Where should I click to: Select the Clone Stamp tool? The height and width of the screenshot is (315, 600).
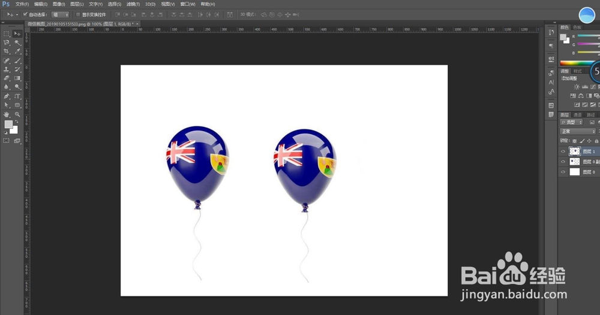7,69
